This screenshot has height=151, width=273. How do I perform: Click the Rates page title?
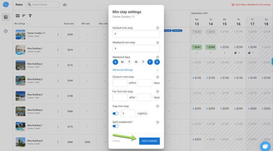click(19, 5)
